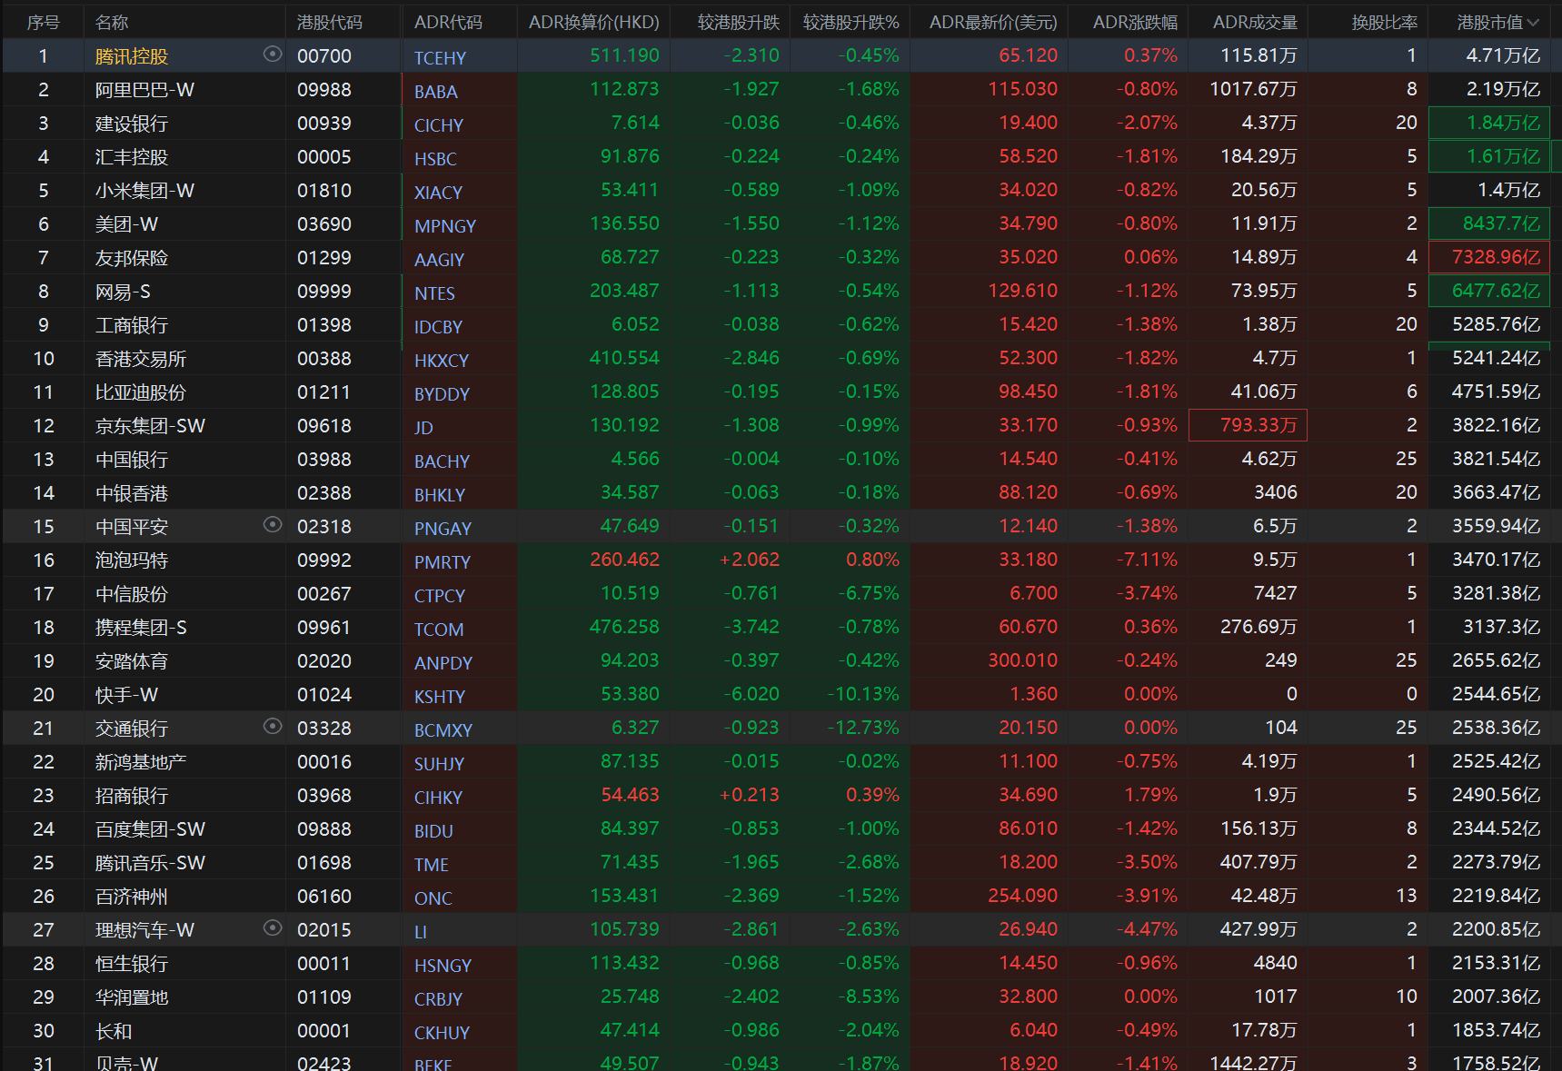Click HK code 09988
Screen dimensions: 1562x1071
point(324,90)
